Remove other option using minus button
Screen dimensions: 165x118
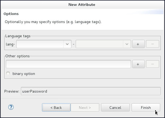[x=153, y=64]
